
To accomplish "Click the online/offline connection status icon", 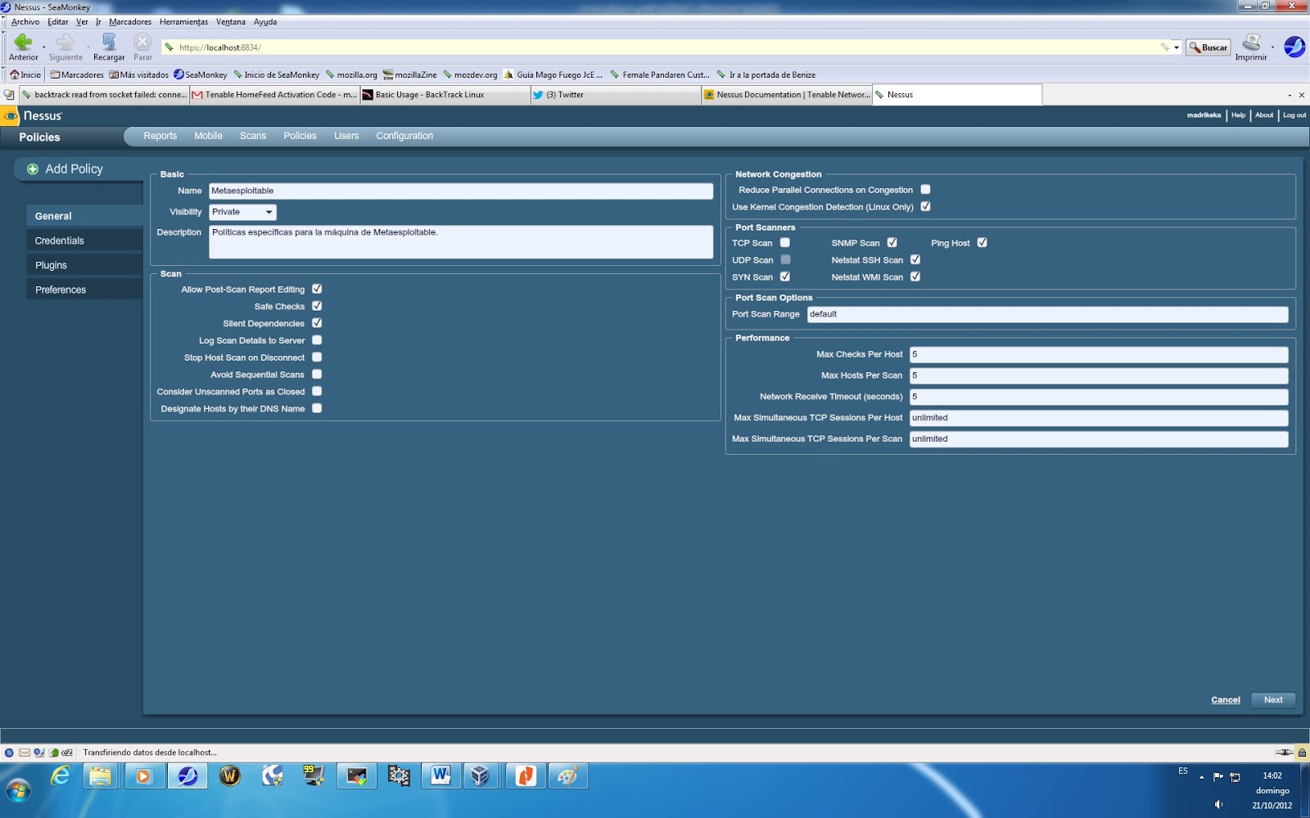I will [1284, 753].
